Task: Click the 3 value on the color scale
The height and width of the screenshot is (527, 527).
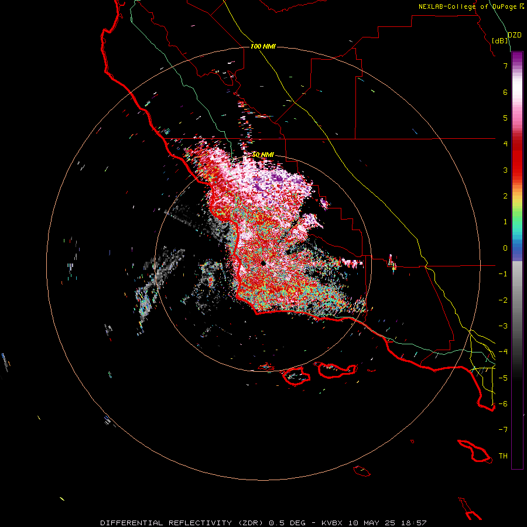Action: (x=505, y=170)
